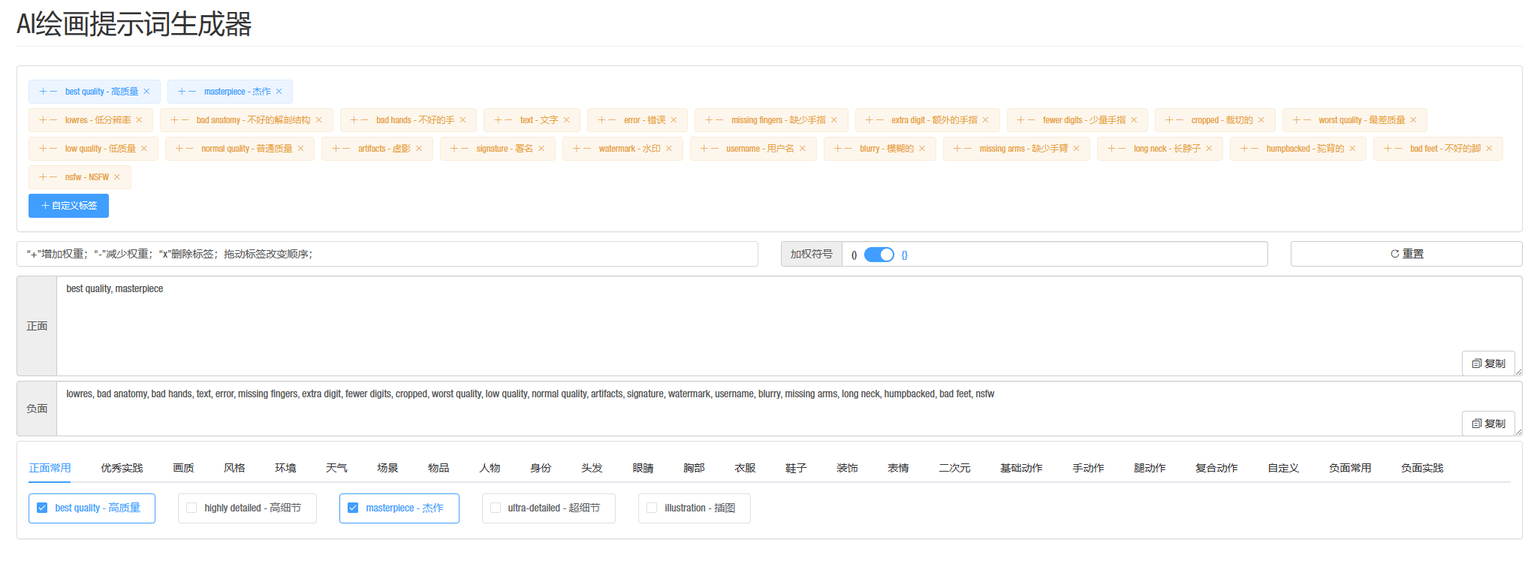The height and width of the screenshot is (564, 1540).
Task: Remove the worst quality tag
Action: [1413, 120]
